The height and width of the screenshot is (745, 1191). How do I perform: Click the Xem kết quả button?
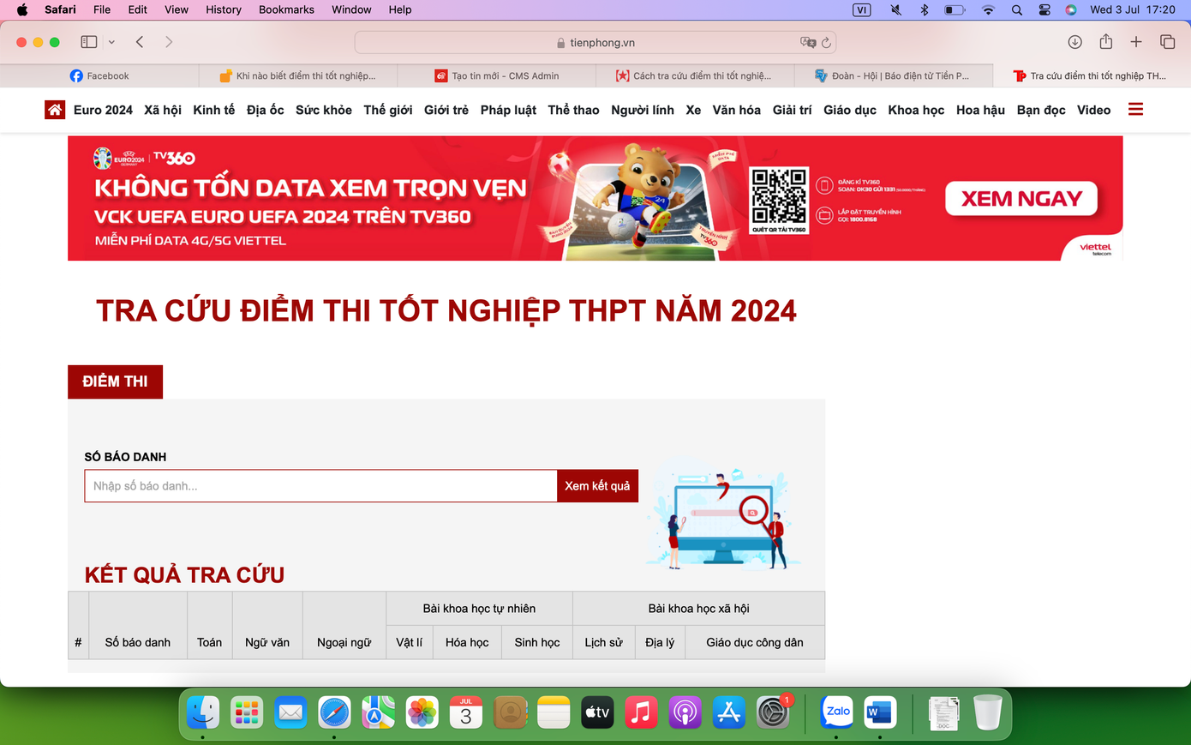click(x=597, y=485)
